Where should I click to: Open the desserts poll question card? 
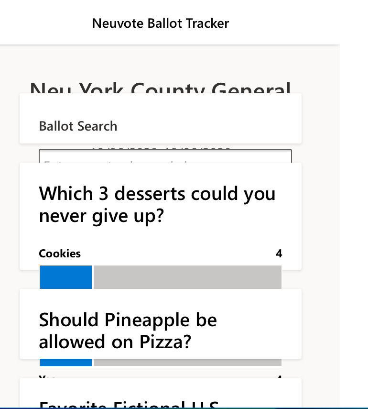[160, 216]
